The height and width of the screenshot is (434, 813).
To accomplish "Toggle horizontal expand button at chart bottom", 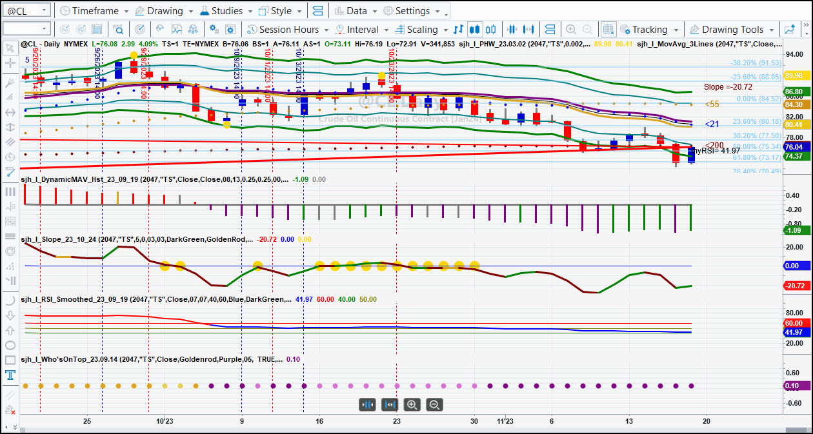I will (x=390, y=405).
